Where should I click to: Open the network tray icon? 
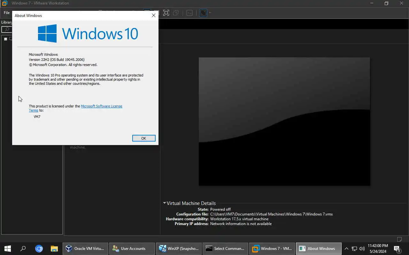tap(354, 249)
